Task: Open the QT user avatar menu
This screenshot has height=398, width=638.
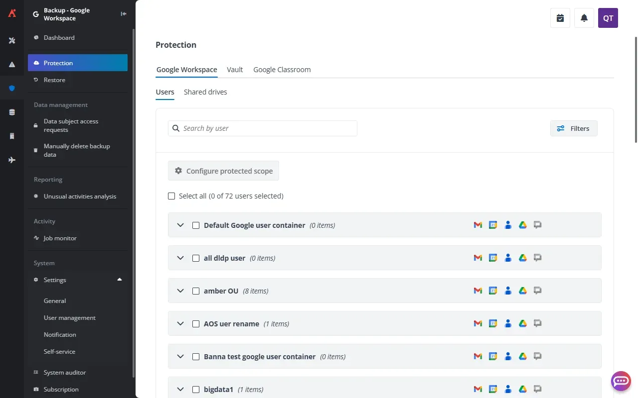Action: 608,18
